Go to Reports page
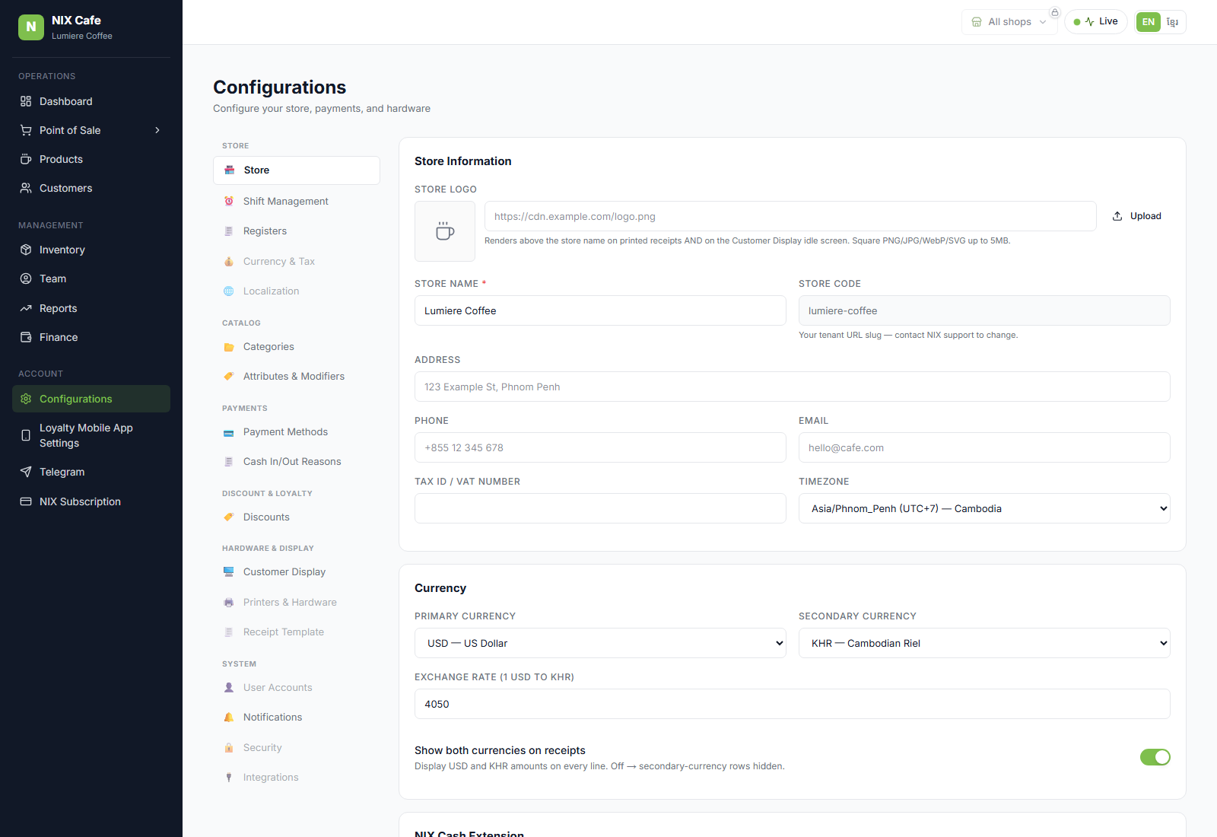The height and width of the screenshot is (837, 1217). pos(91,308)
